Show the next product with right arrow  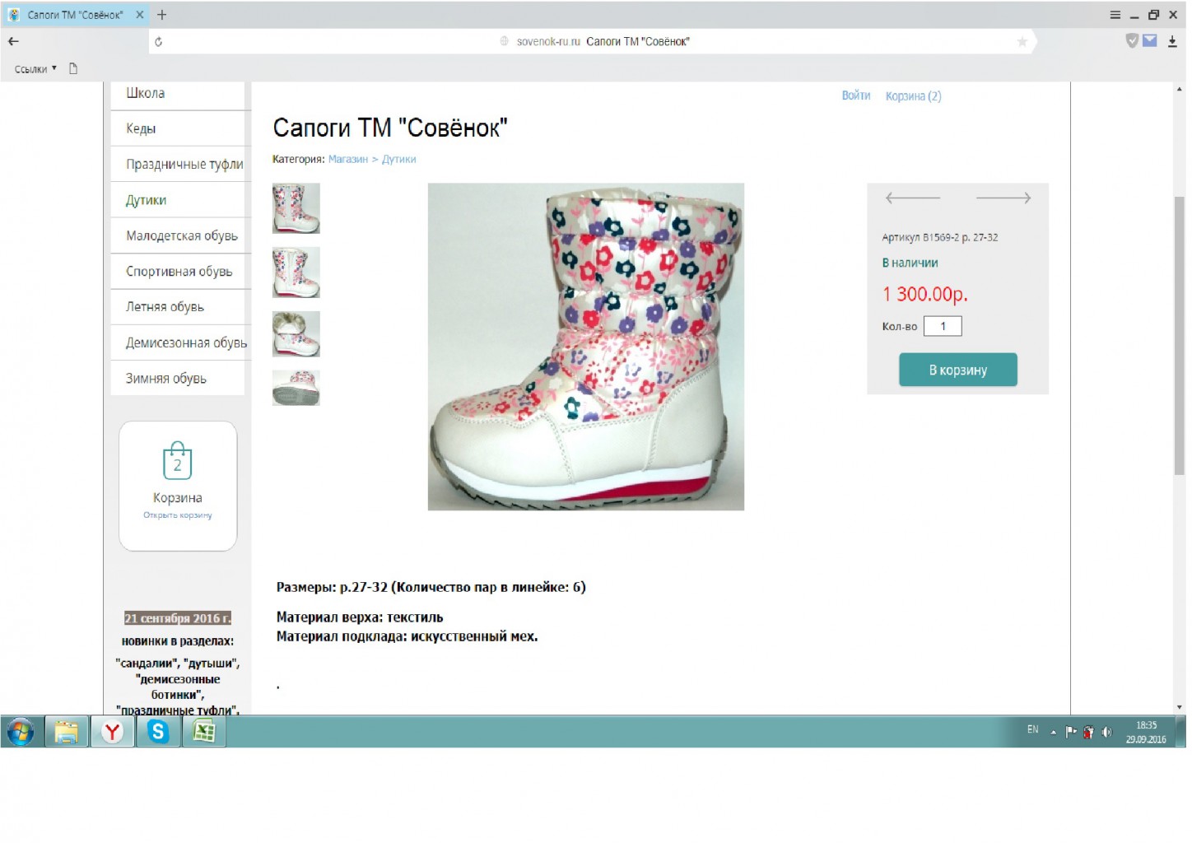(x=1003, y=198)
